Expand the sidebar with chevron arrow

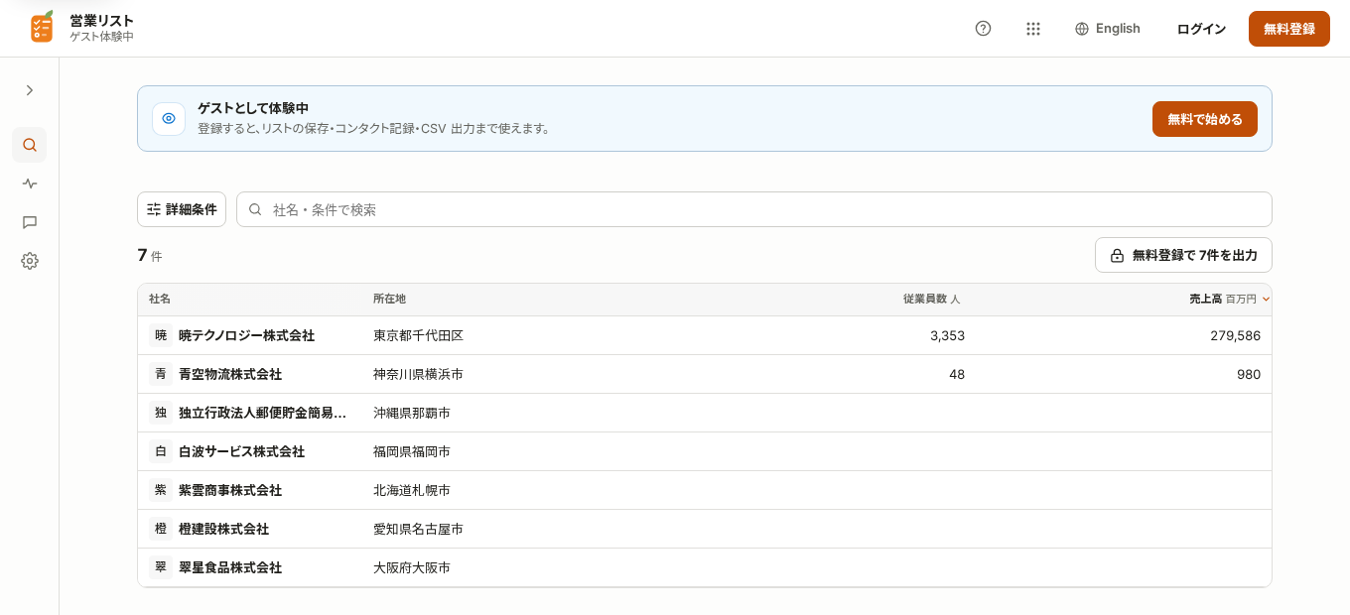(30, 90)
